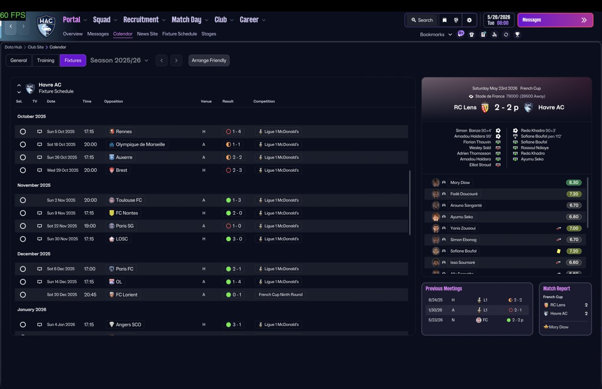Viewport: 602px width, 389px height.
Task: Click the TV icon on the Rennes row
Action: pyautogui.click(x=40, y=132)
